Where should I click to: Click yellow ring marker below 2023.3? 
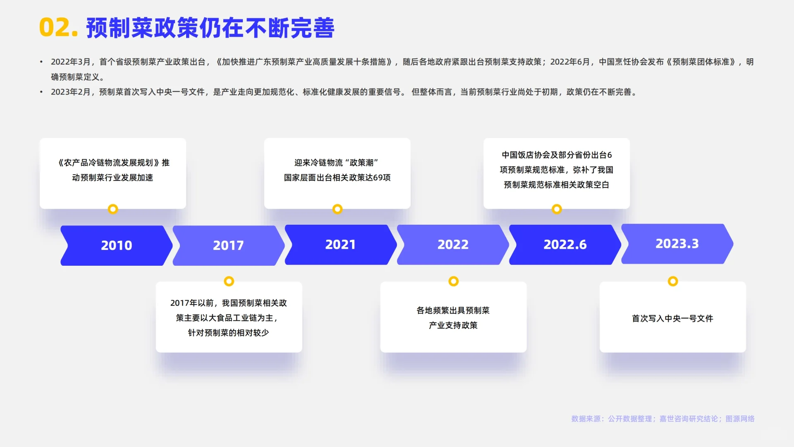(673, 281)
